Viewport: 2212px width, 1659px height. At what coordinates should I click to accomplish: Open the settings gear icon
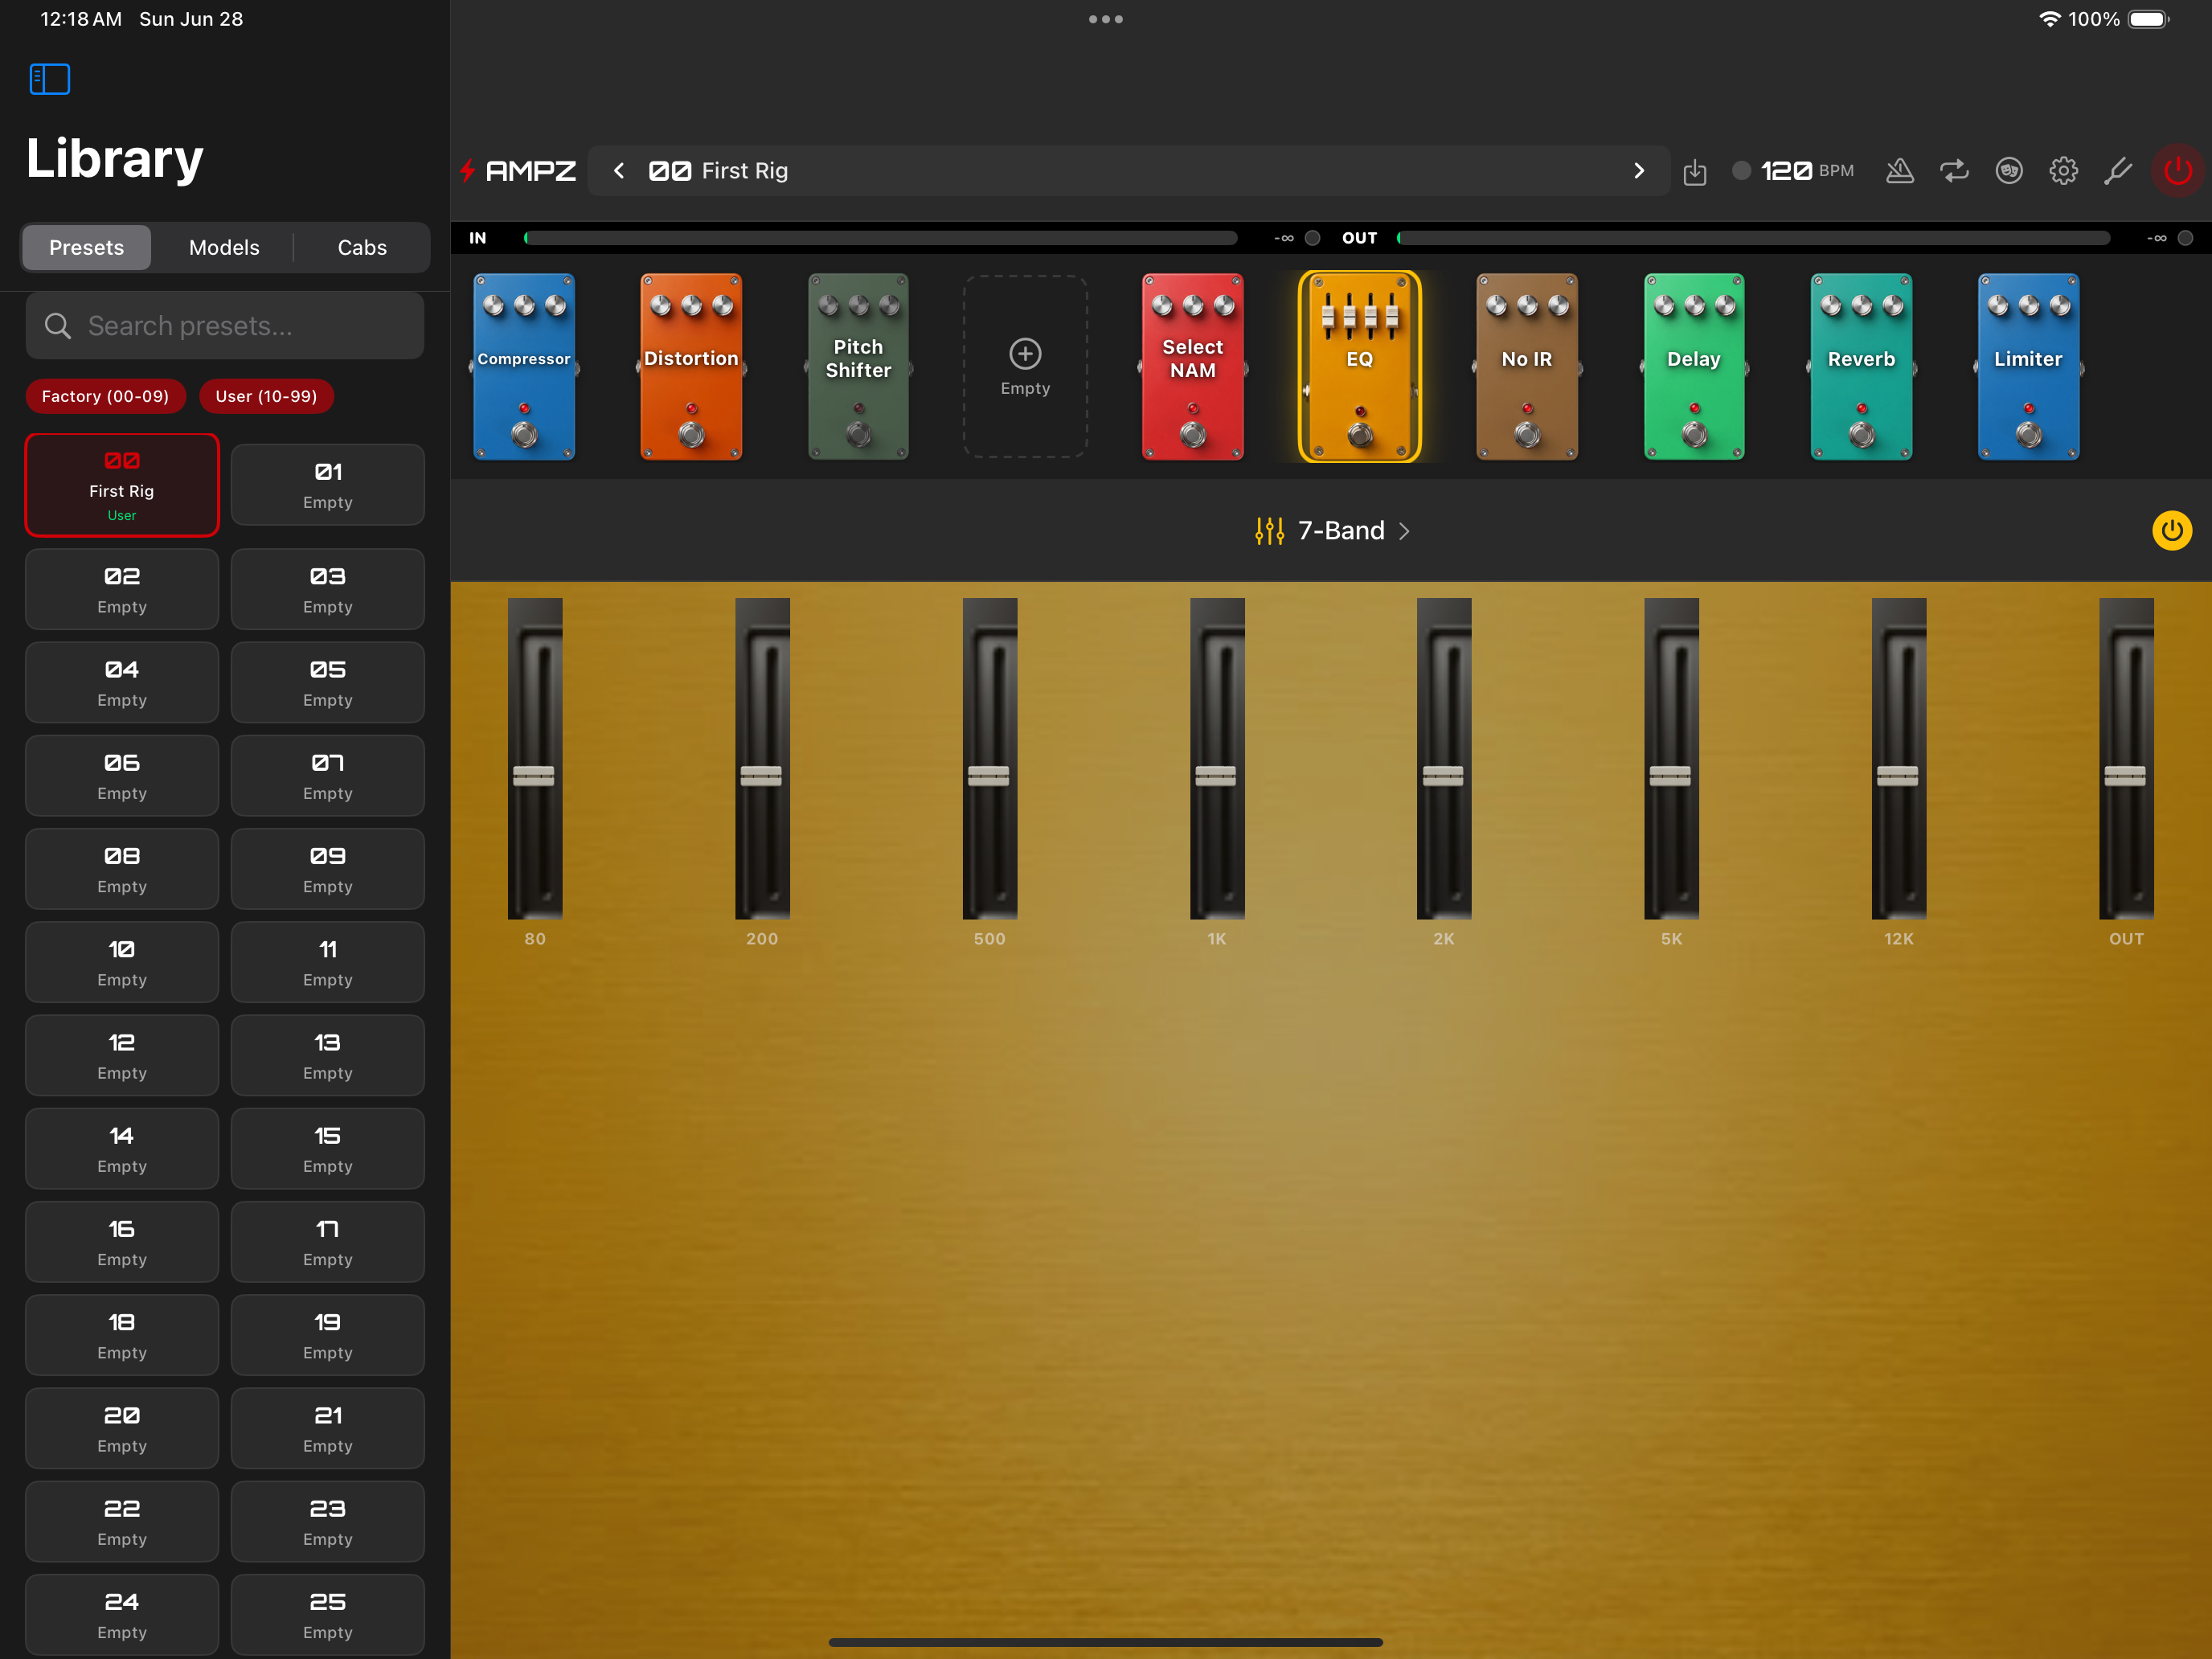[x=2063, y=171]
